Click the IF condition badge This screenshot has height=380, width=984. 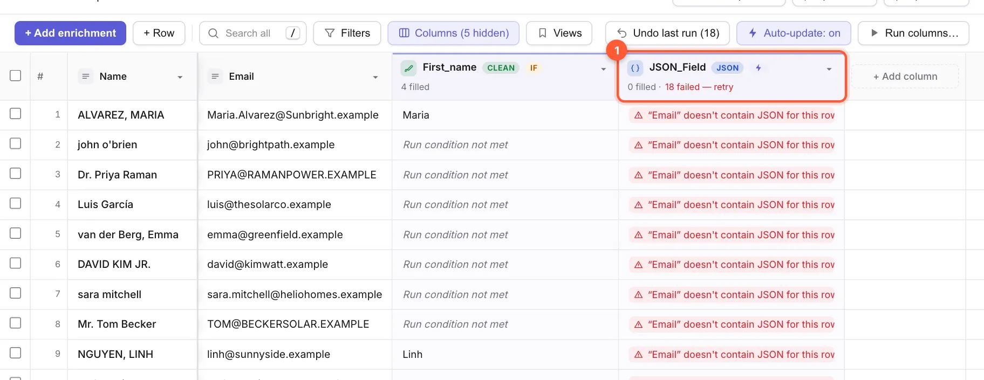pos(534,68)
